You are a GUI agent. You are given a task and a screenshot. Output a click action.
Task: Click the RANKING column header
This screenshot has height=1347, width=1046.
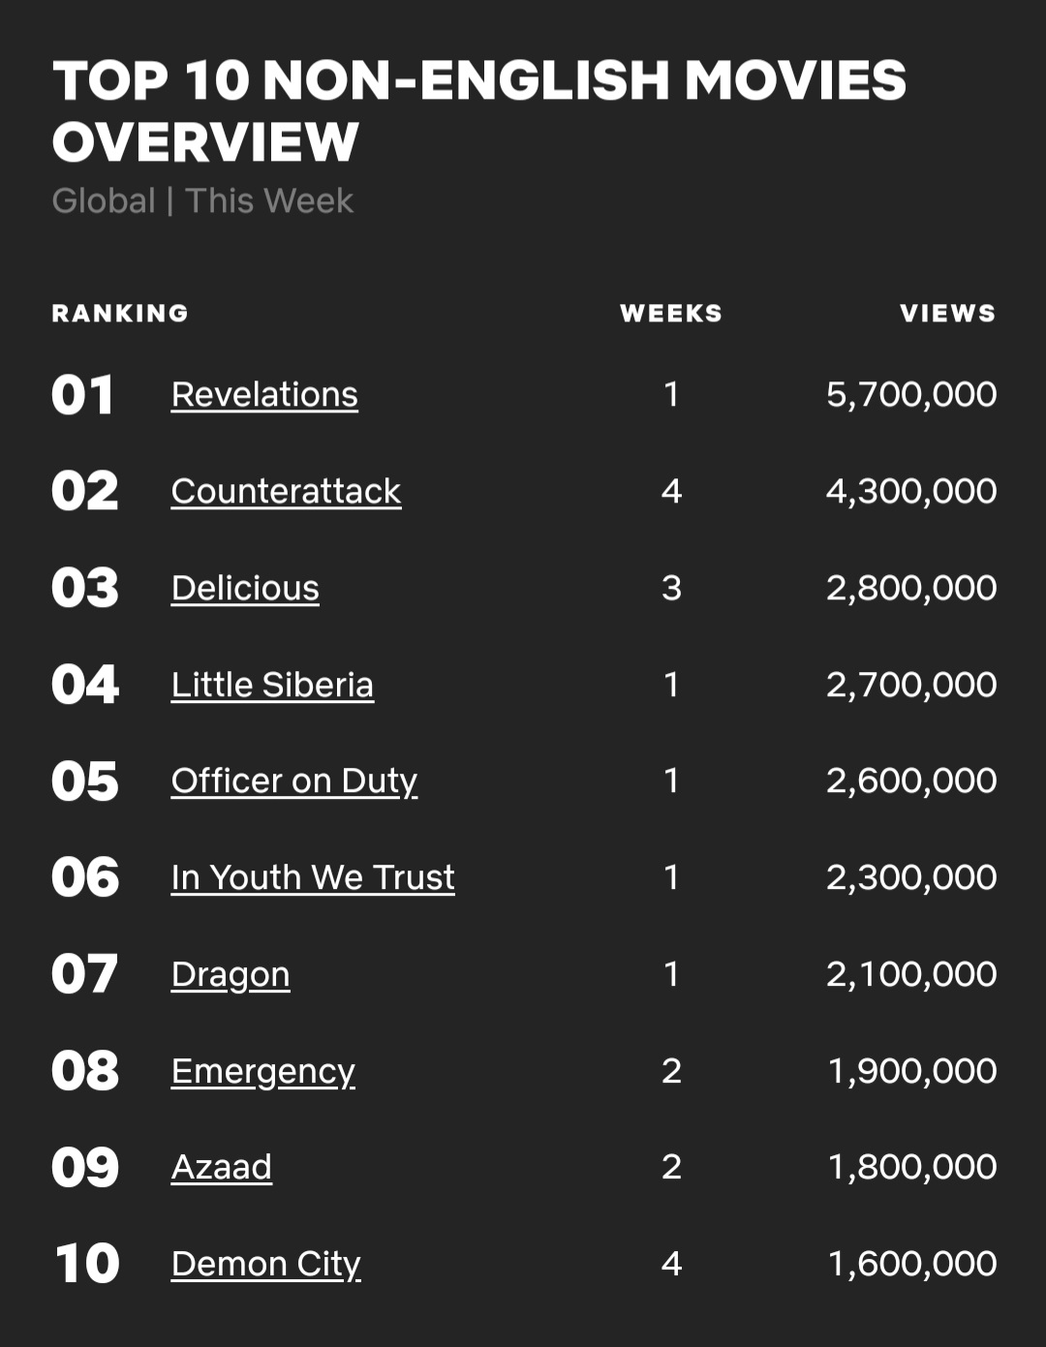point(120,313)
